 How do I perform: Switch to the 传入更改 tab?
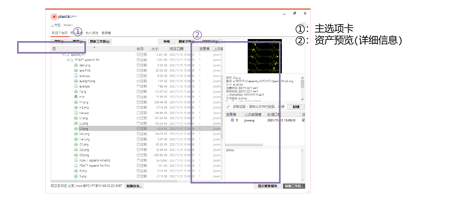coord(92,33)
